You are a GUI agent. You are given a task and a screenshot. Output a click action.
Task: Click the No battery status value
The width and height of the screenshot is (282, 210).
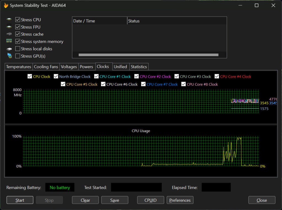[60, 187]
